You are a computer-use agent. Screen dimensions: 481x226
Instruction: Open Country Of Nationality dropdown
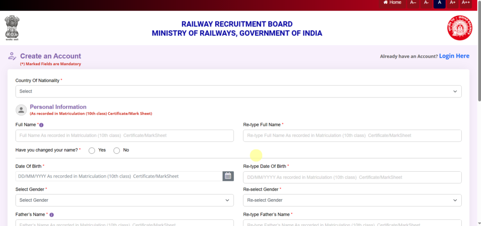click(238, 91)
